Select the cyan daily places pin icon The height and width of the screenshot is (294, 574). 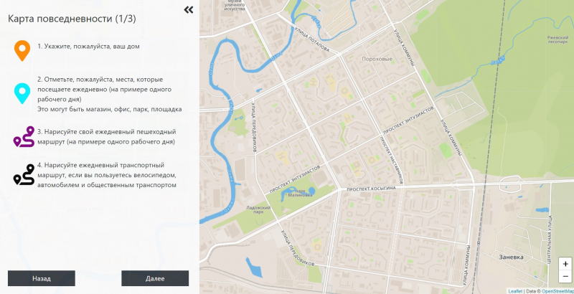click(23, 93)
